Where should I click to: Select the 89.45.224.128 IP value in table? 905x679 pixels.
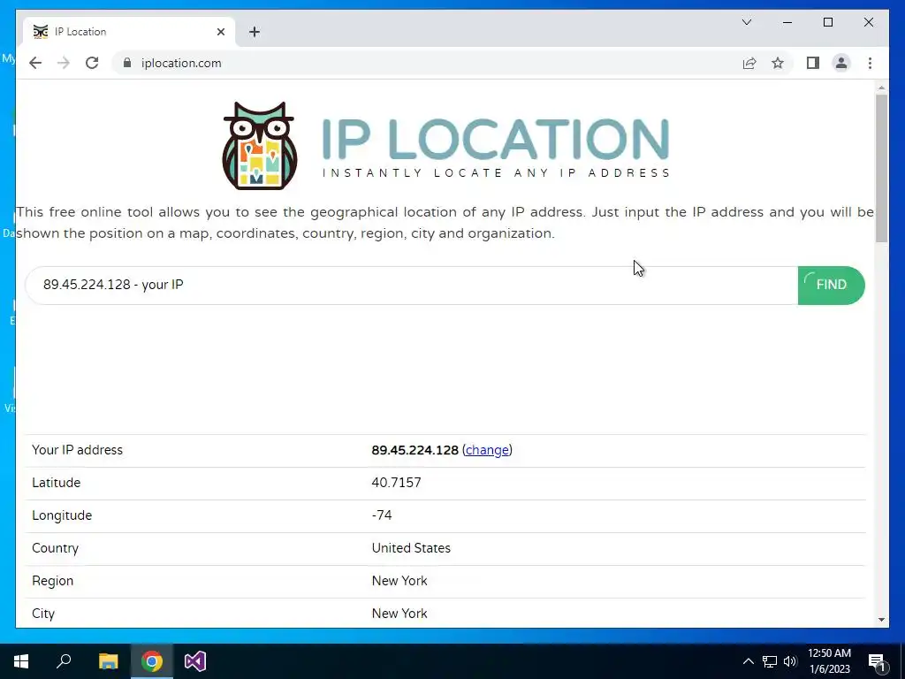coord(415,450)
